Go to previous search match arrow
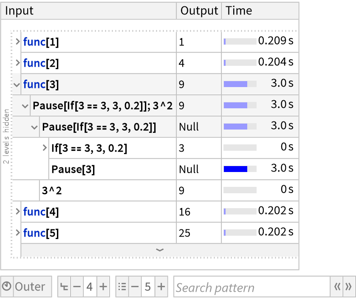Viewport: 356px width, 299px height. [x=337, y=287]
